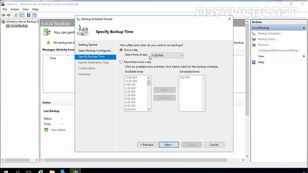Click the Backup Schedule link in Actions
This screenshot has height=173, width=308.
coord(269,34)
